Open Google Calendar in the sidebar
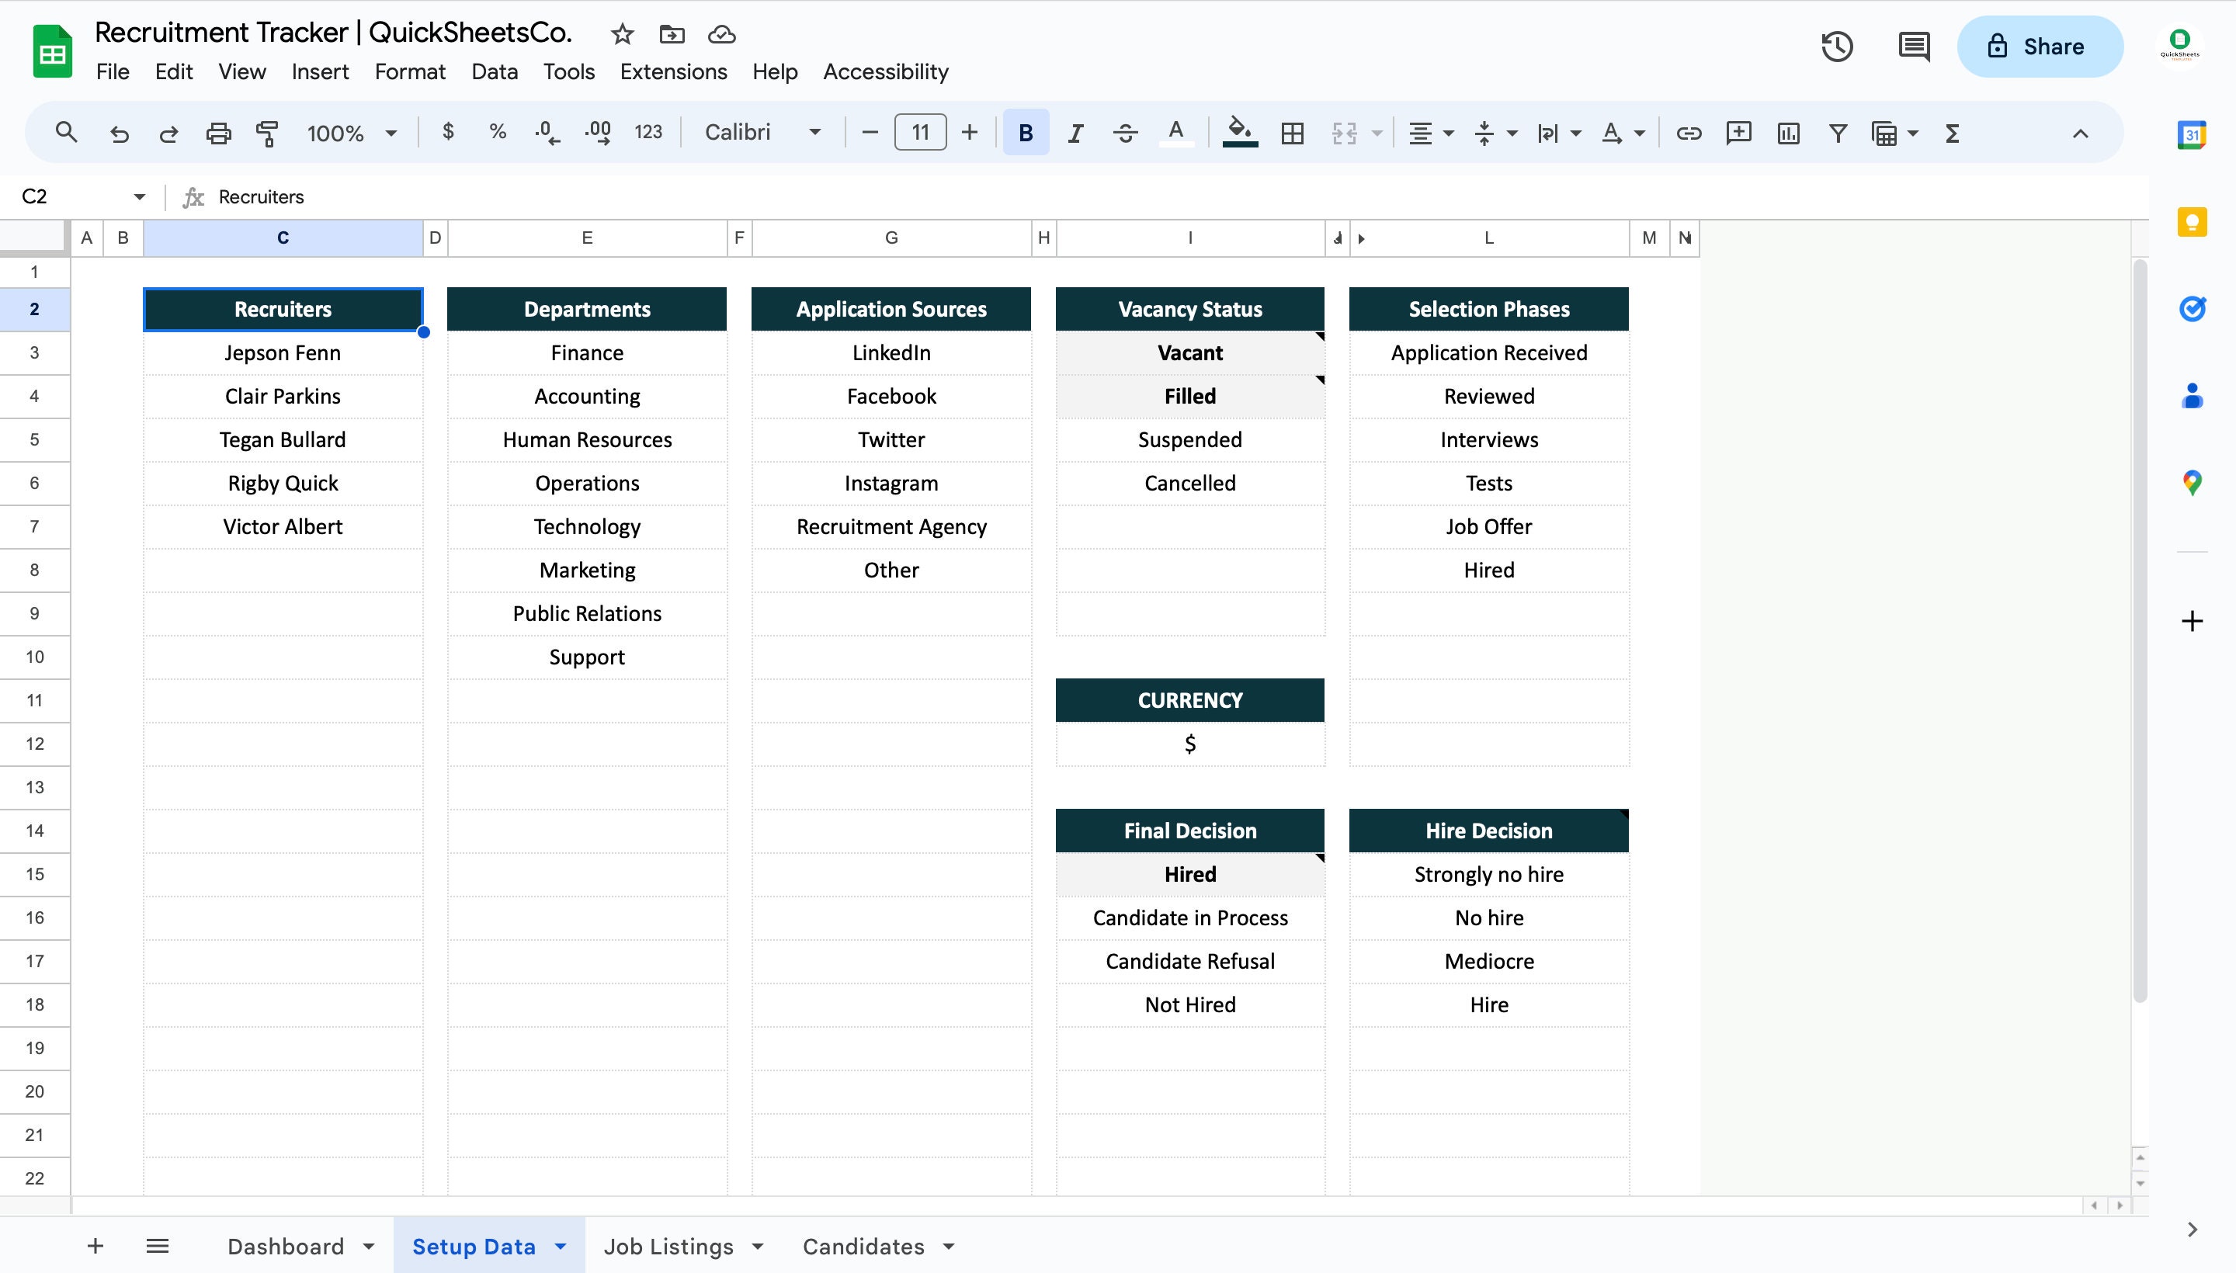The image size is (2236, 1273). click(2192, 133)
